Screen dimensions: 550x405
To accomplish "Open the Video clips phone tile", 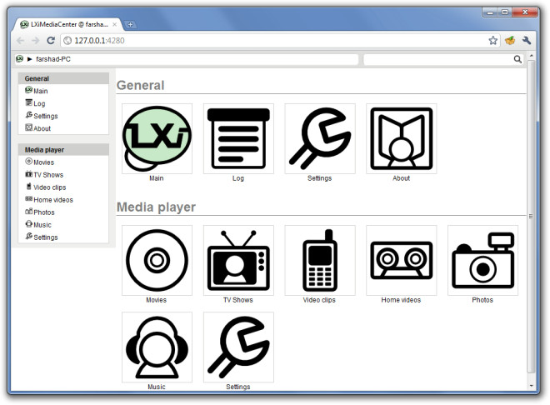I will (320, 260).
